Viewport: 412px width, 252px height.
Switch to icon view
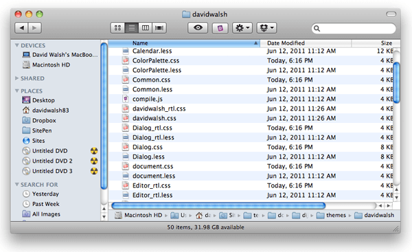[117, 28]
